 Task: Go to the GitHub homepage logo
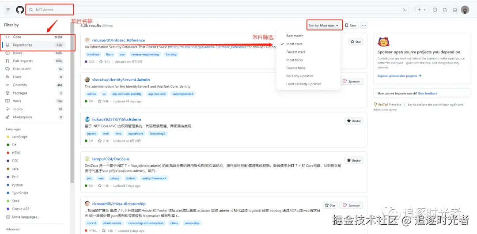20,10
